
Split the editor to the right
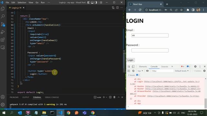117,8
